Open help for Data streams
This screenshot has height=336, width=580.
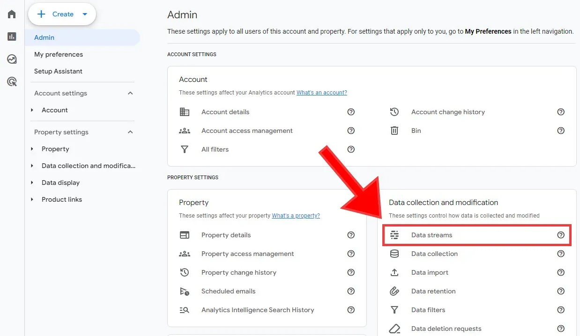[561, 235]
